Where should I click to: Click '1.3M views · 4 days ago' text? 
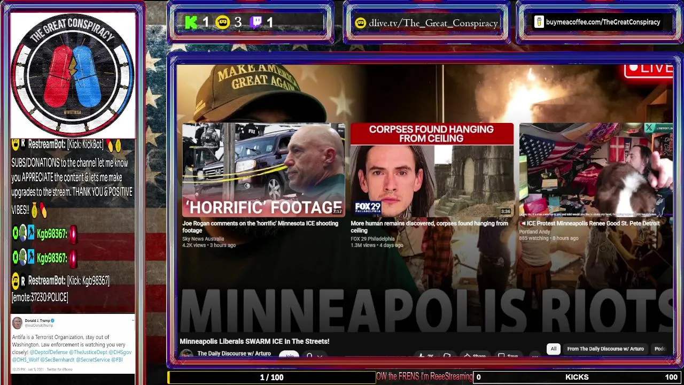377,245
